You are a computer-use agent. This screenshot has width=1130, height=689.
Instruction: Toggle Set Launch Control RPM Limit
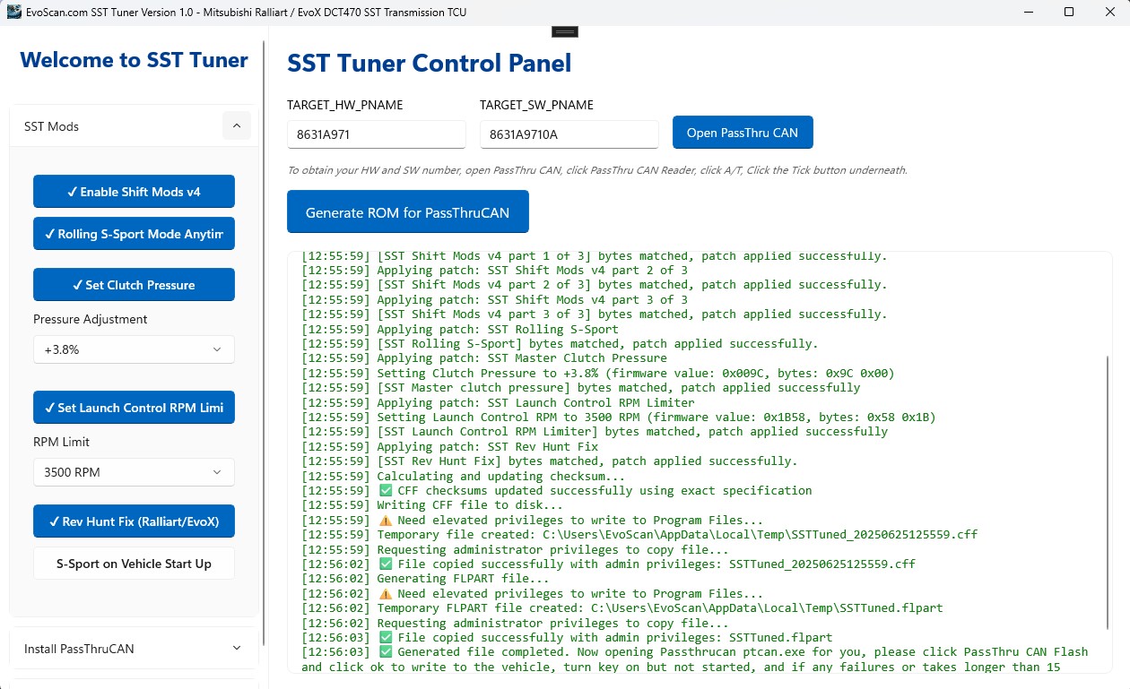point(134,408)
